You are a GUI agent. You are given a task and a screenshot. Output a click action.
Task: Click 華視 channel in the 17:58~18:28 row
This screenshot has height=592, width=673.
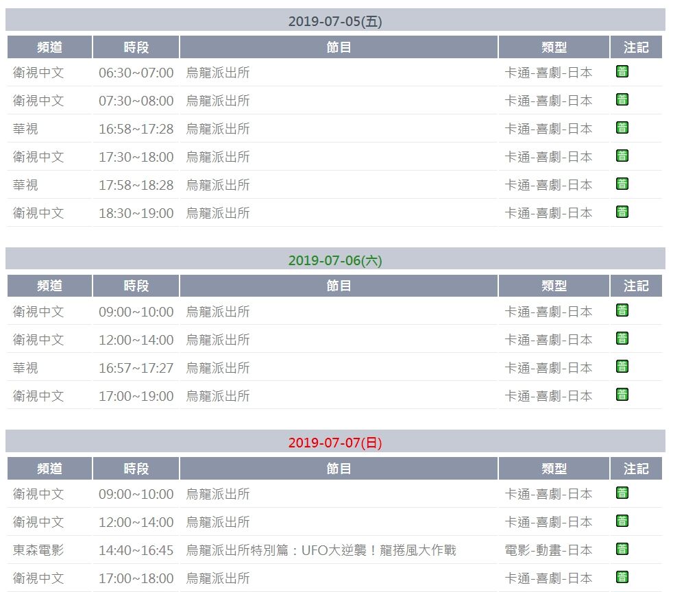click(x=25, y=185)
